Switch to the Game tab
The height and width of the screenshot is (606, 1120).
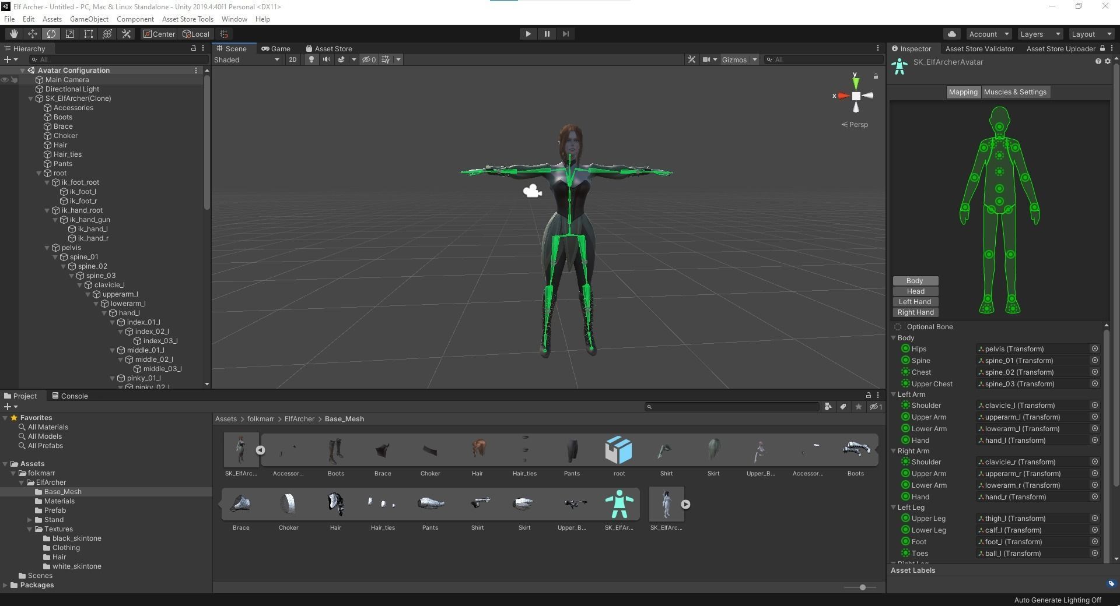click(x=276, y=48)
